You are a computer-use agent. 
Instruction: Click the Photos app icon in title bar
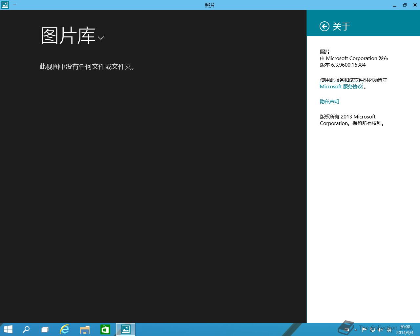[5, 5]
